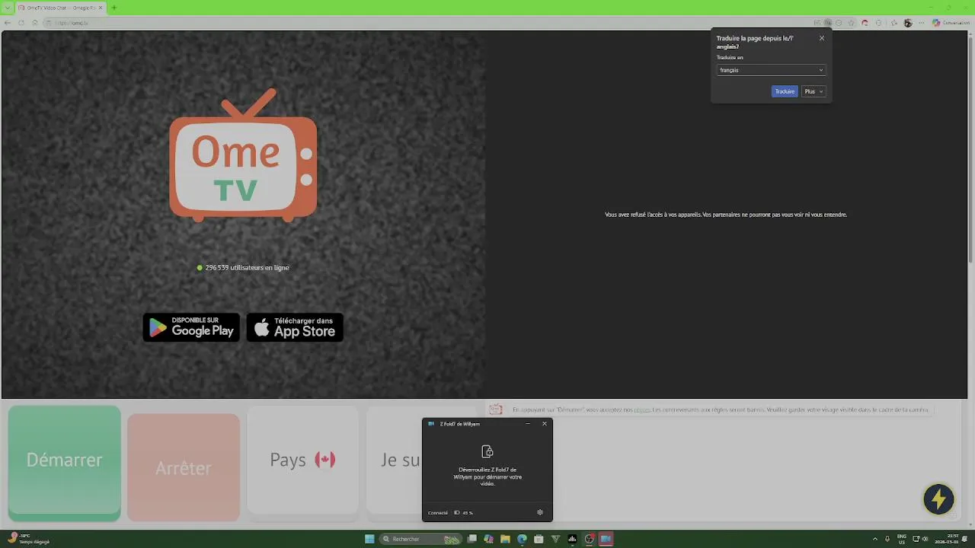Click the Rechercher taskbar search box

point(421,539)
